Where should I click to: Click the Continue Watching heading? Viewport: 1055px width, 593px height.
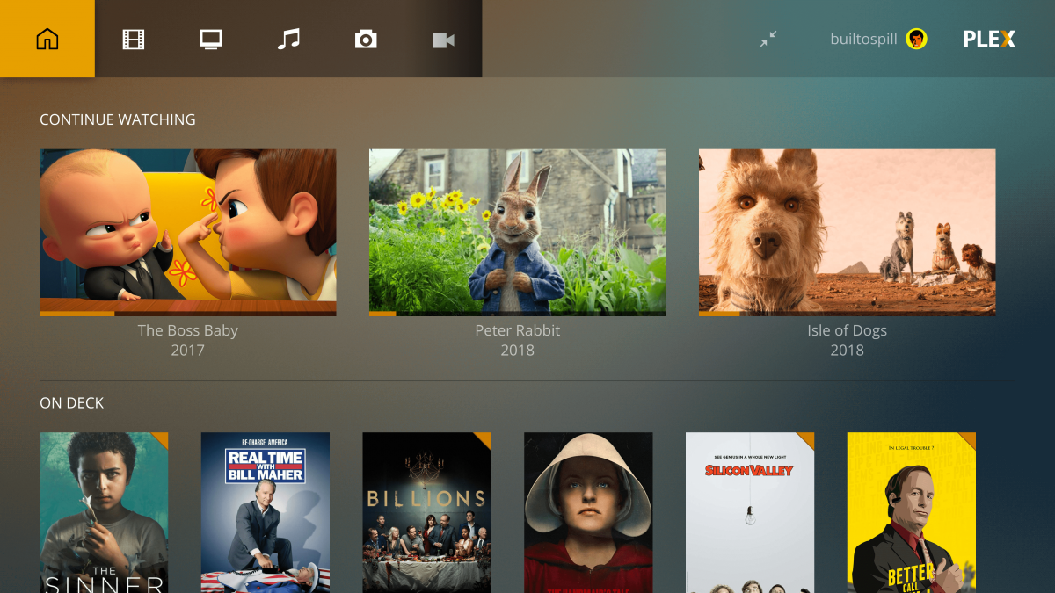(x=118, y=119)
